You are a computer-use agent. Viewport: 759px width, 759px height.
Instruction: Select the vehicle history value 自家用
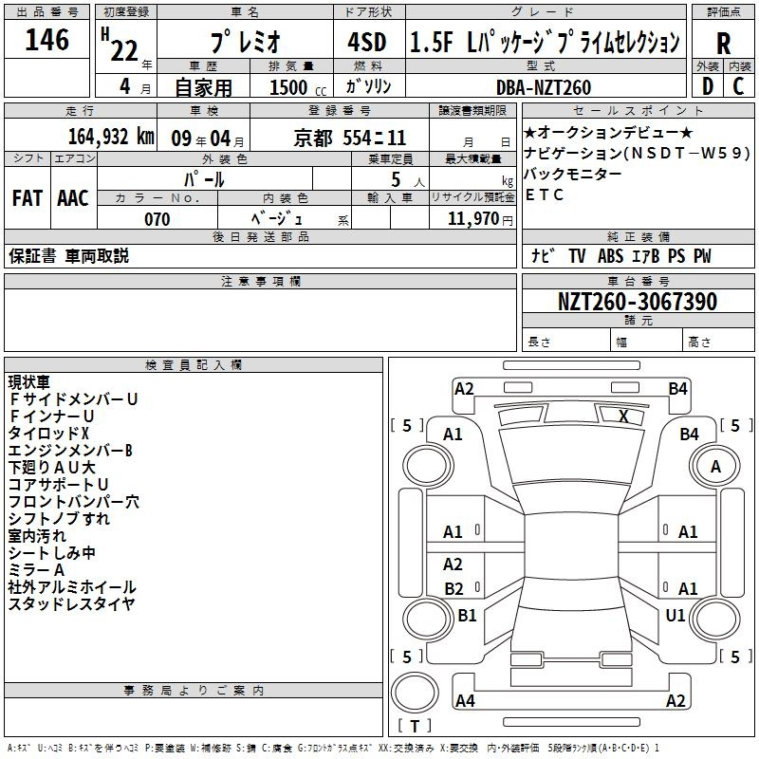pos(203,87)
